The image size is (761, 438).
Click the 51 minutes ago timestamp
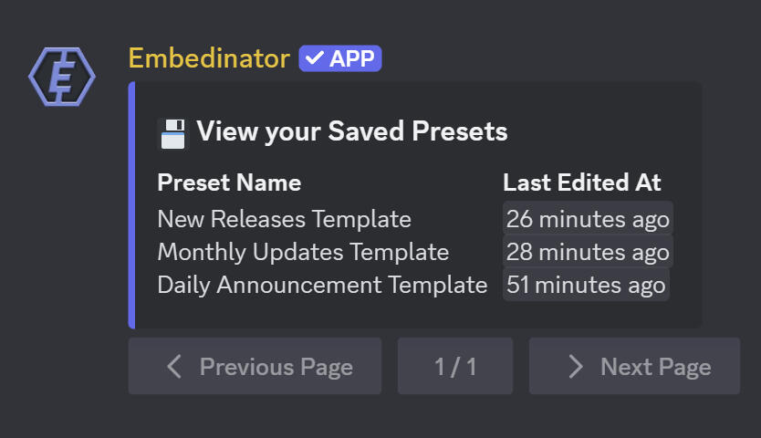[x=586, y=285]
